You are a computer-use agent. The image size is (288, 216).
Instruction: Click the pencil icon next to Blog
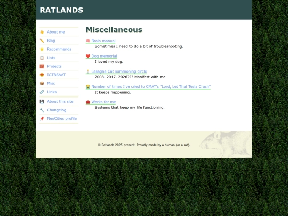(42, 41)
